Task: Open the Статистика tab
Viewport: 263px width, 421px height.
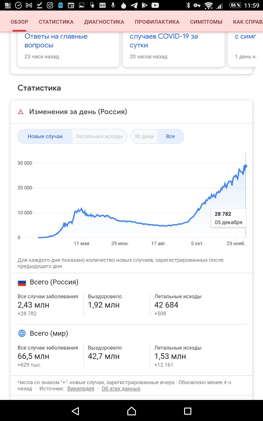Action: (x=56, y=22)
